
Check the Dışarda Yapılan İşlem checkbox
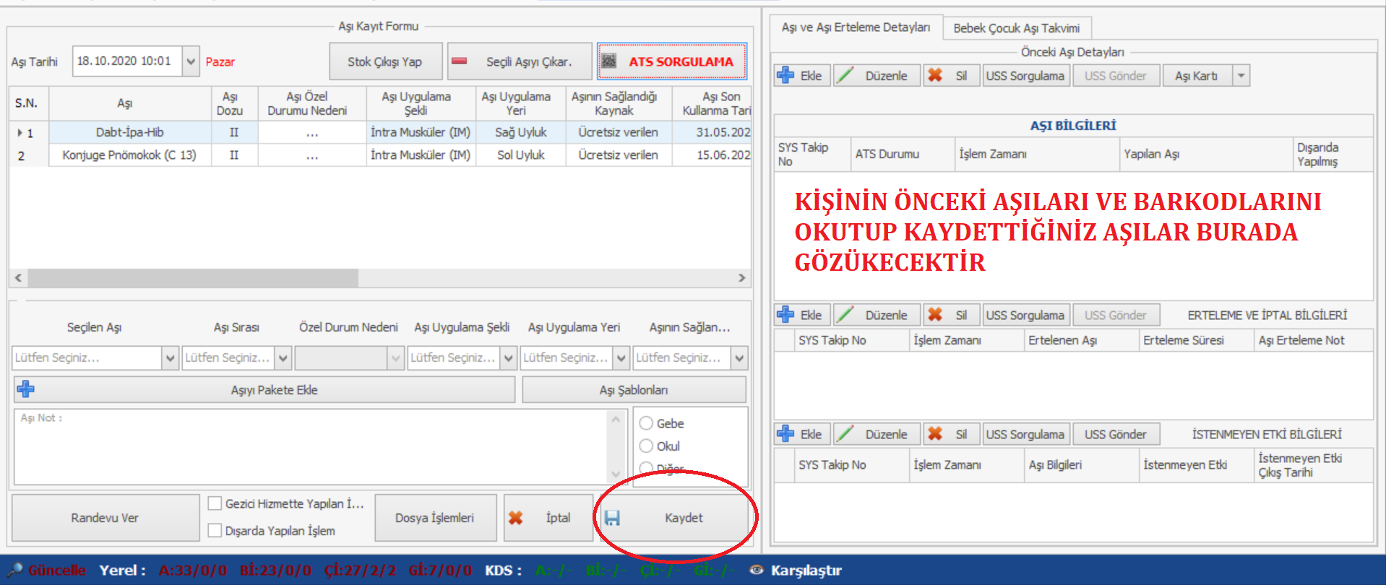(x=215, y=530)
